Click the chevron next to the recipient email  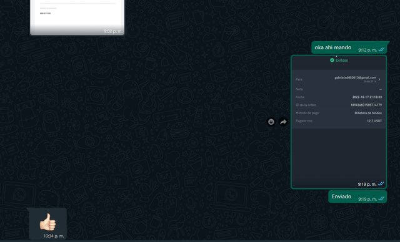coord(379,79)
